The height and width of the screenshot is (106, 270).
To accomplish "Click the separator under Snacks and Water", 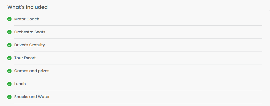I will pyautogui.click(x=138, y=103).
